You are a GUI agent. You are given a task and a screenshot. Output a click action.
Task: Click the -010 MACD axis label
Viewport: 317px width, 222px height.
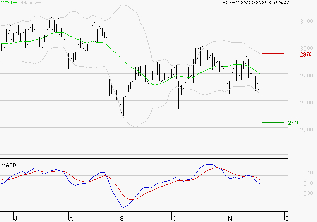click(307, 183)
